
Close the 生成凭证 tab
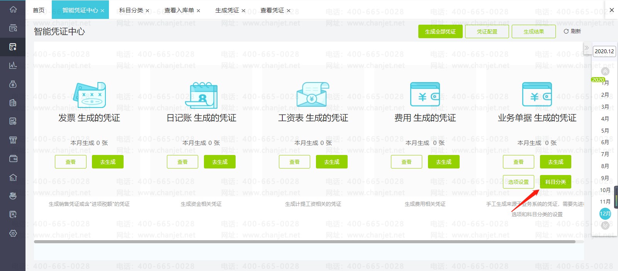click(243, 11)
